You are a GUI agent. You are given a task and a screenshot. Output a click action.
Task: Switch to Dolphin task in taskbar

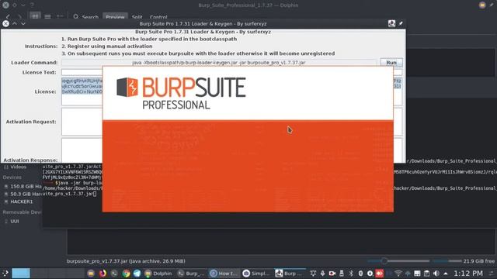158,273
